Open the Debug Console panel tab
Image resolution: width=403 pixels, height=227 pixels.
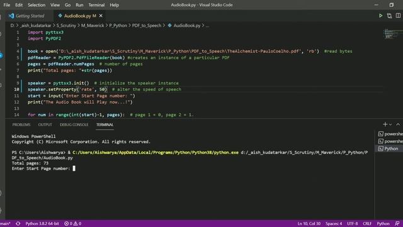pyautogui.click(x=74, y=125)
